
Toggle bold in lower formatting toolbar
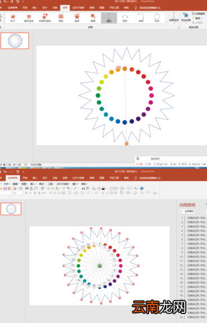[x=26, y=193]
